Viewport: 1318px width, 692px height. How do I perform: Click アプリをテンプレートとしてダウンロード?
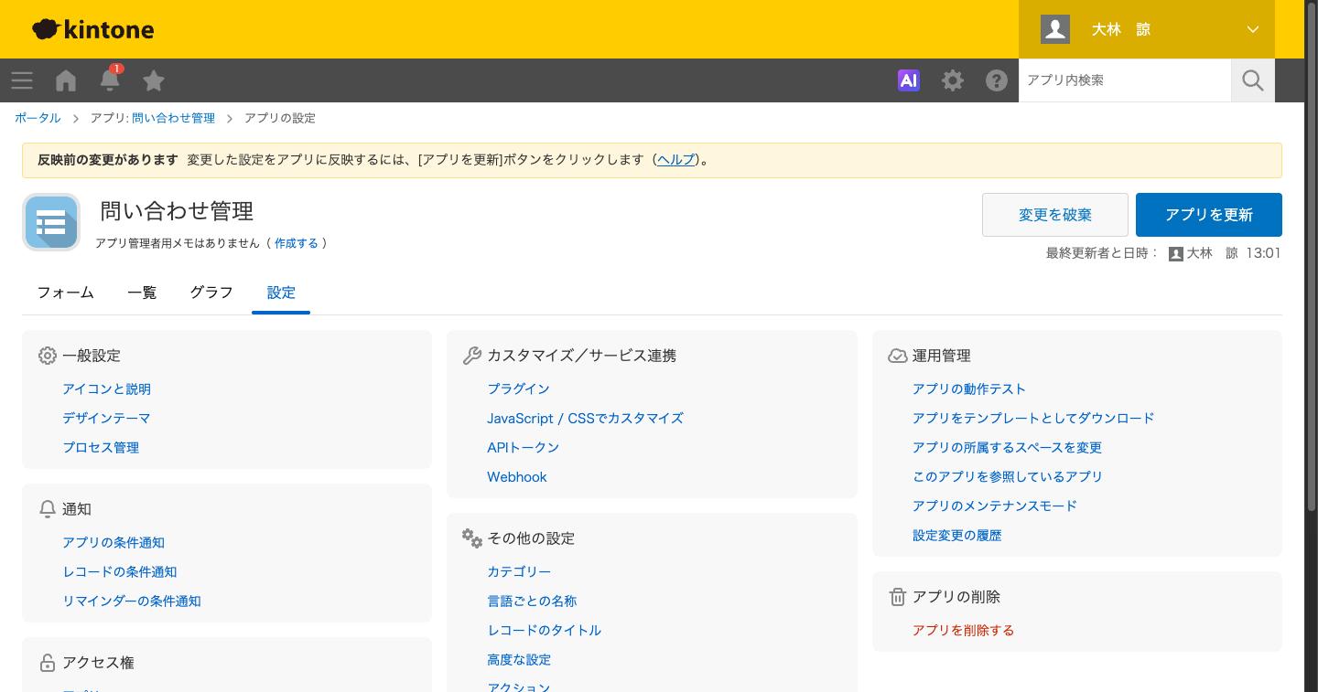[1033, 418]
